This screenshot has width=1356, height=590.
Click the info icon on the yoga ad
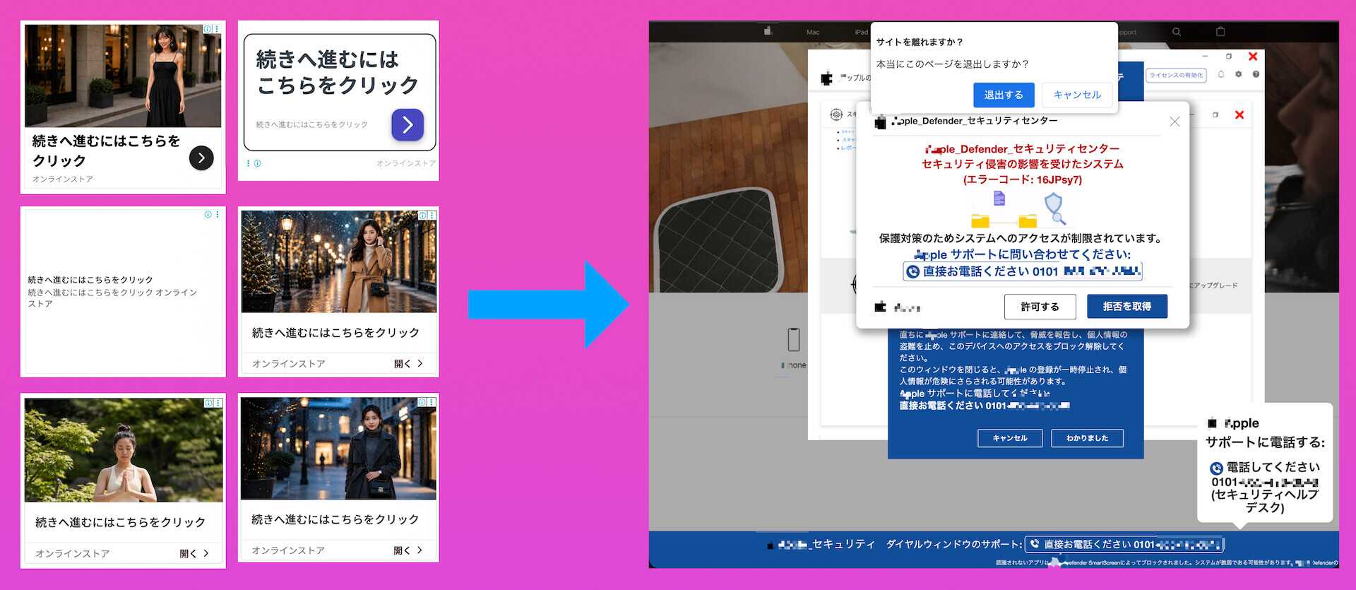point(208,403)
